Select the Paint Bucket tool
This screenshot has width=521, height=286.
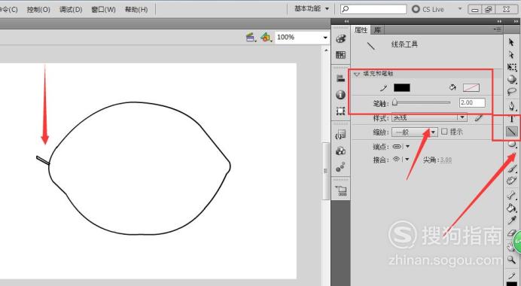pyautogui.click(x=512, y=208)
